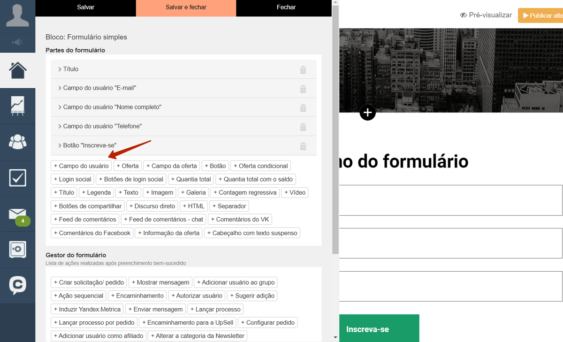Image resolution: width=563 pixels, height=342 pixels.
Task: Open the home icon in sidebar
Action: point(18,70)
